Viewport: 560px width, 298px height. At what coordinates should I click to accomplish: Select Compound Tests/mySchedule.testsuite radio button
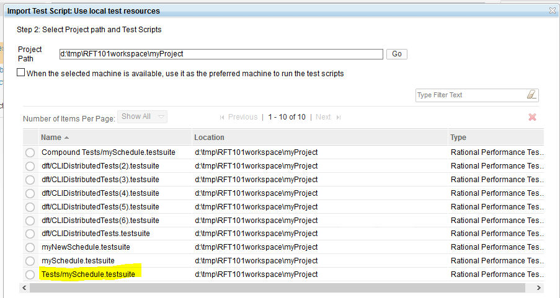[x=30, y=153]
